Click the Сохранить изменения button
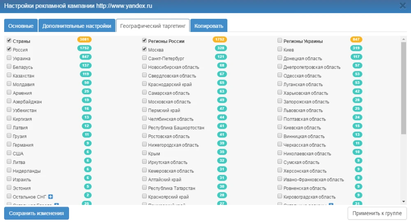This screenshot has height=223, width=411. (37, 213)
